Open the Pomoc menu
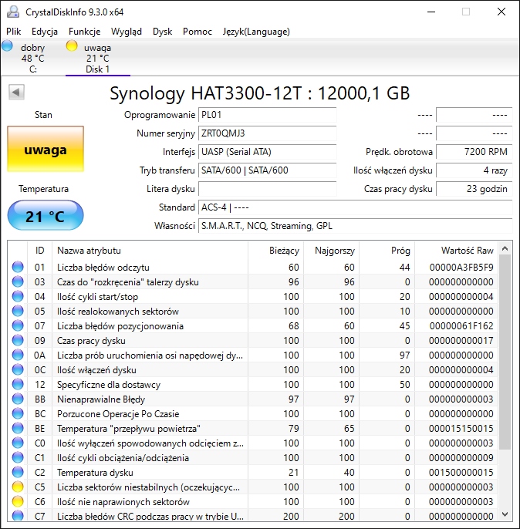This screenshot has height=529, width=520. pos(198,32)
